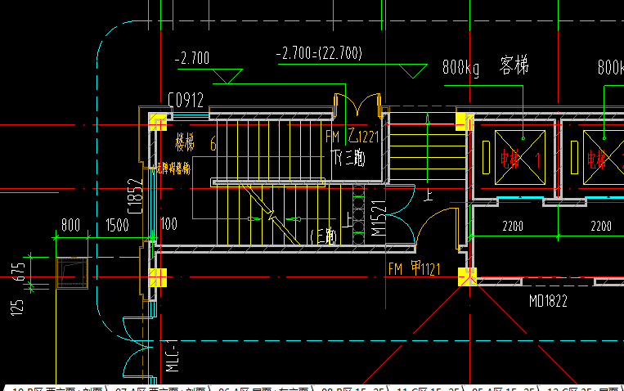The image size is (624, 391).
Task: Click the FM 乙1221 door label
Action: click(352, 137)
